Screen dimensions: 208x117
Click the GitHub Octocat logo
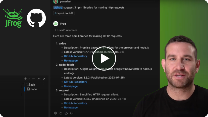click(x=36, y=18)
